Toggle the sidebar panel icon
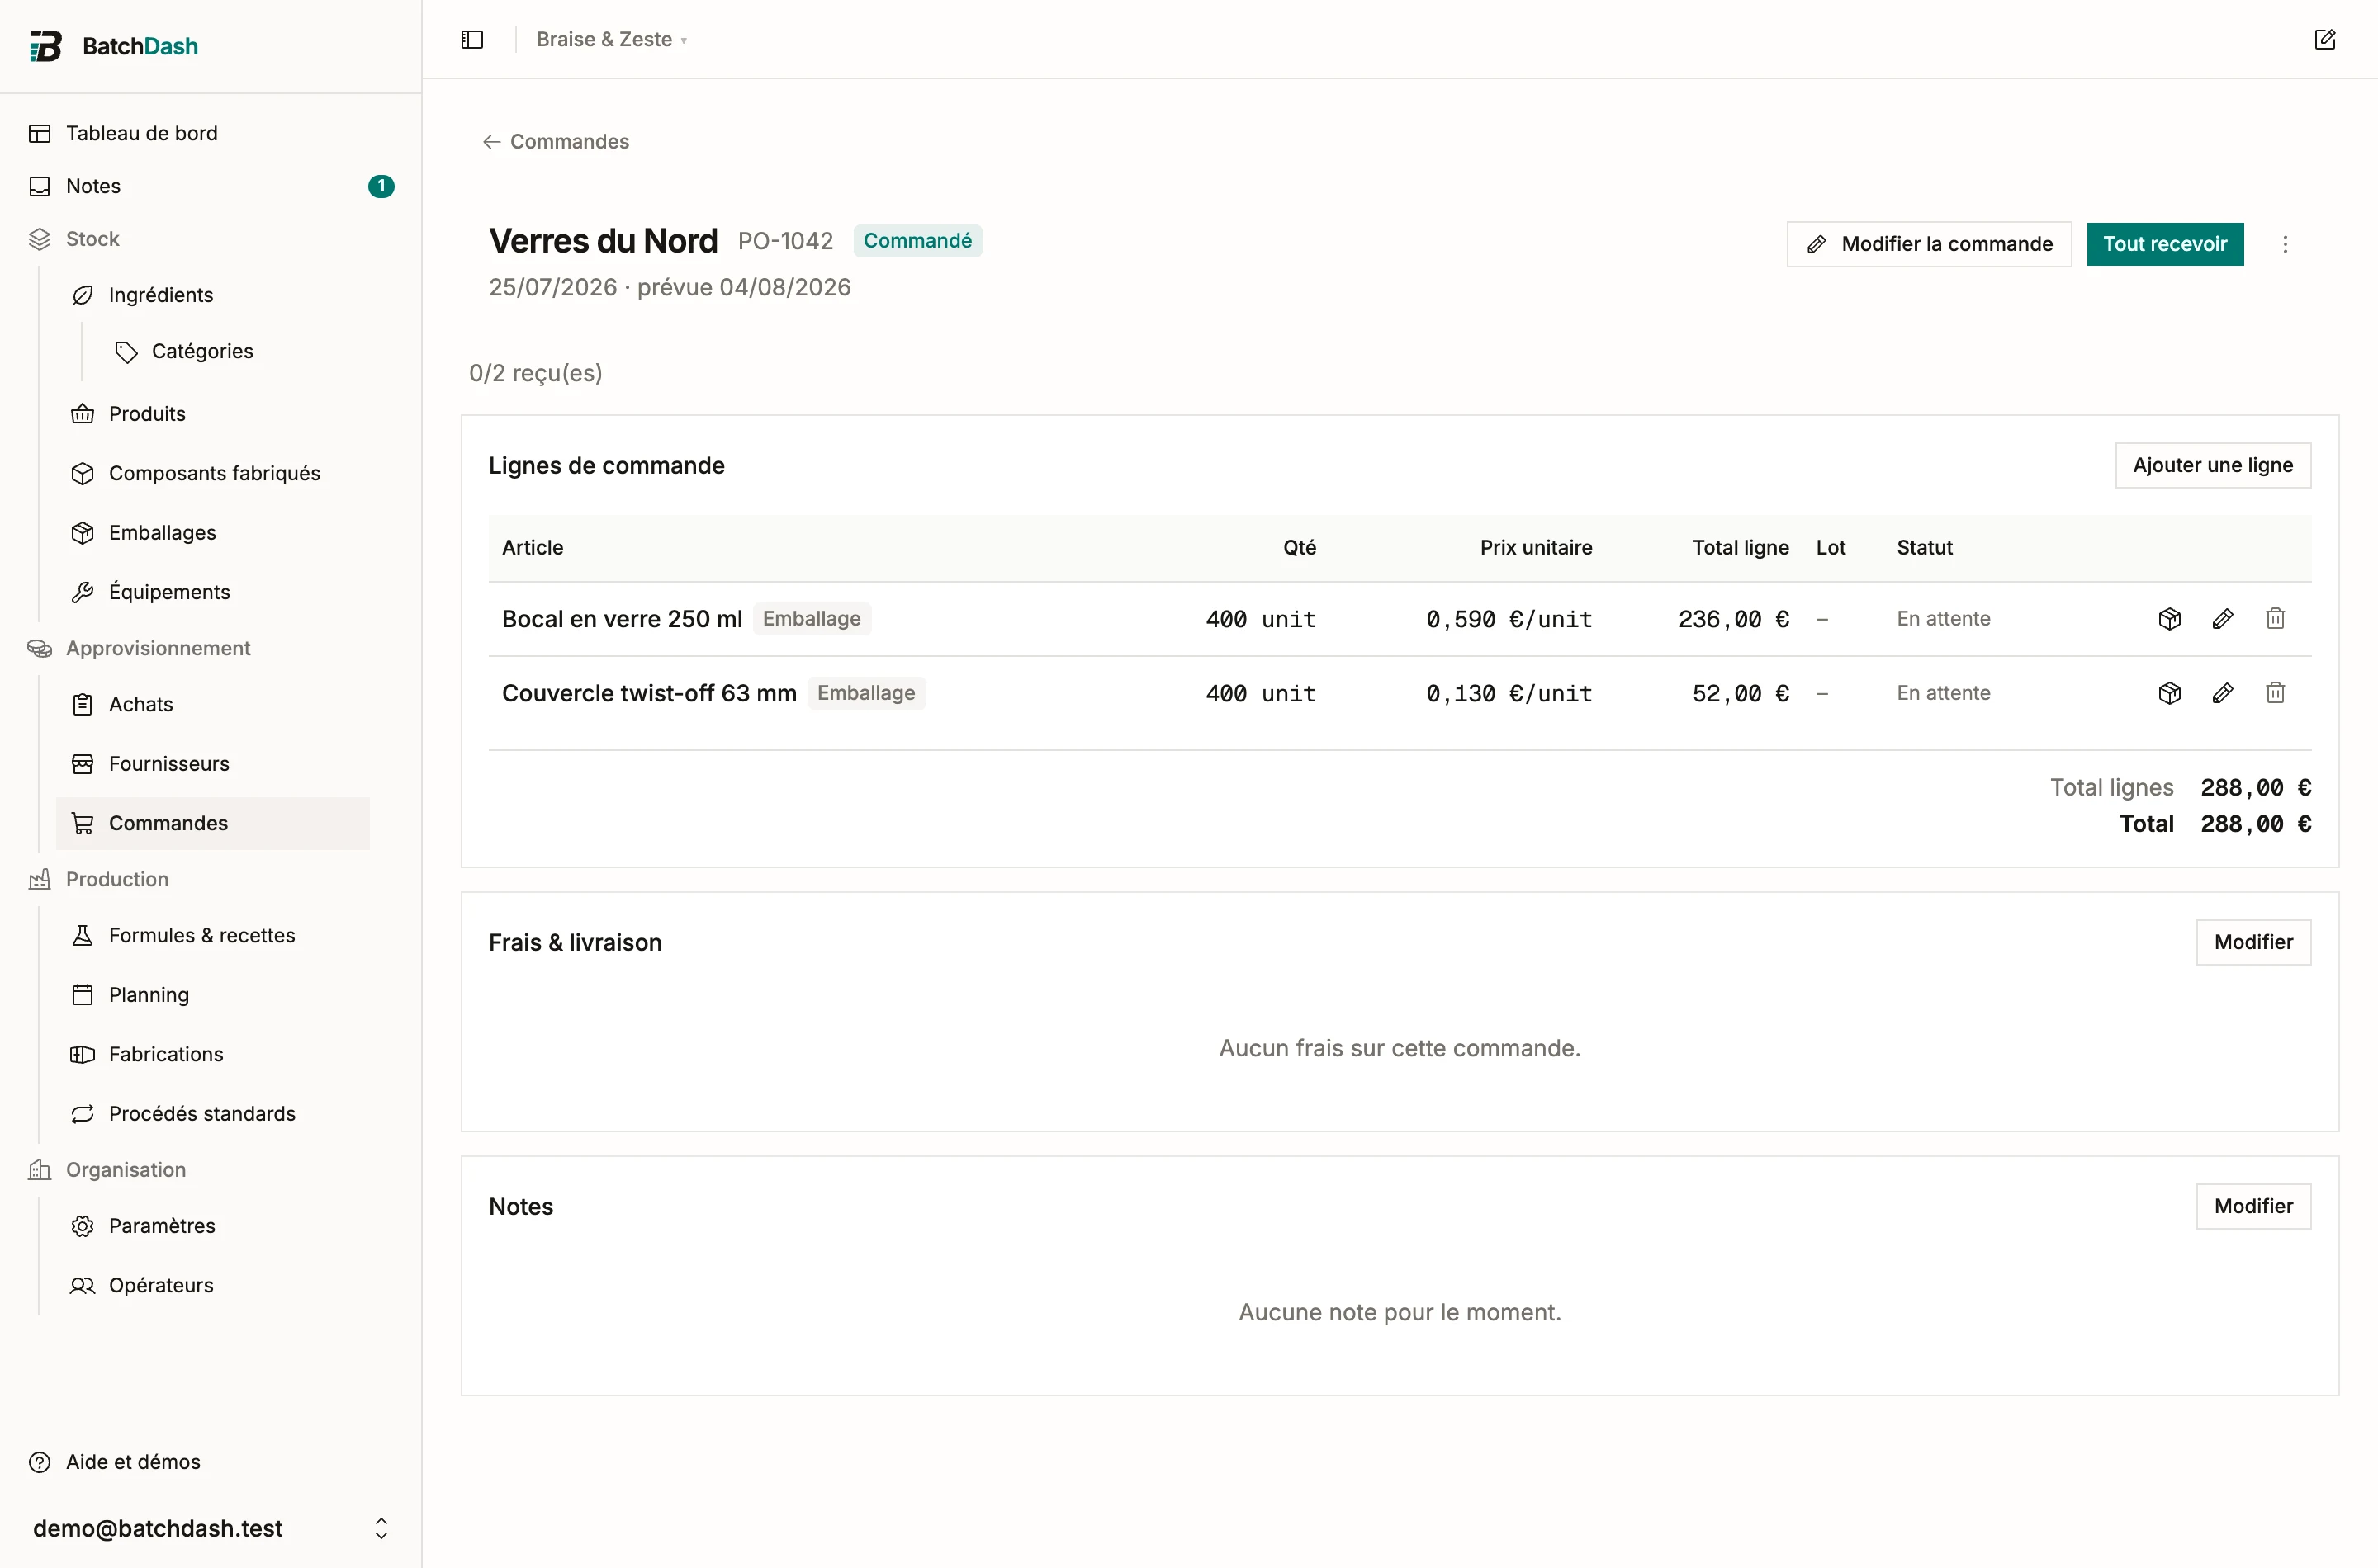This screenshot has width=2378, height=1568. pos(472,39)
